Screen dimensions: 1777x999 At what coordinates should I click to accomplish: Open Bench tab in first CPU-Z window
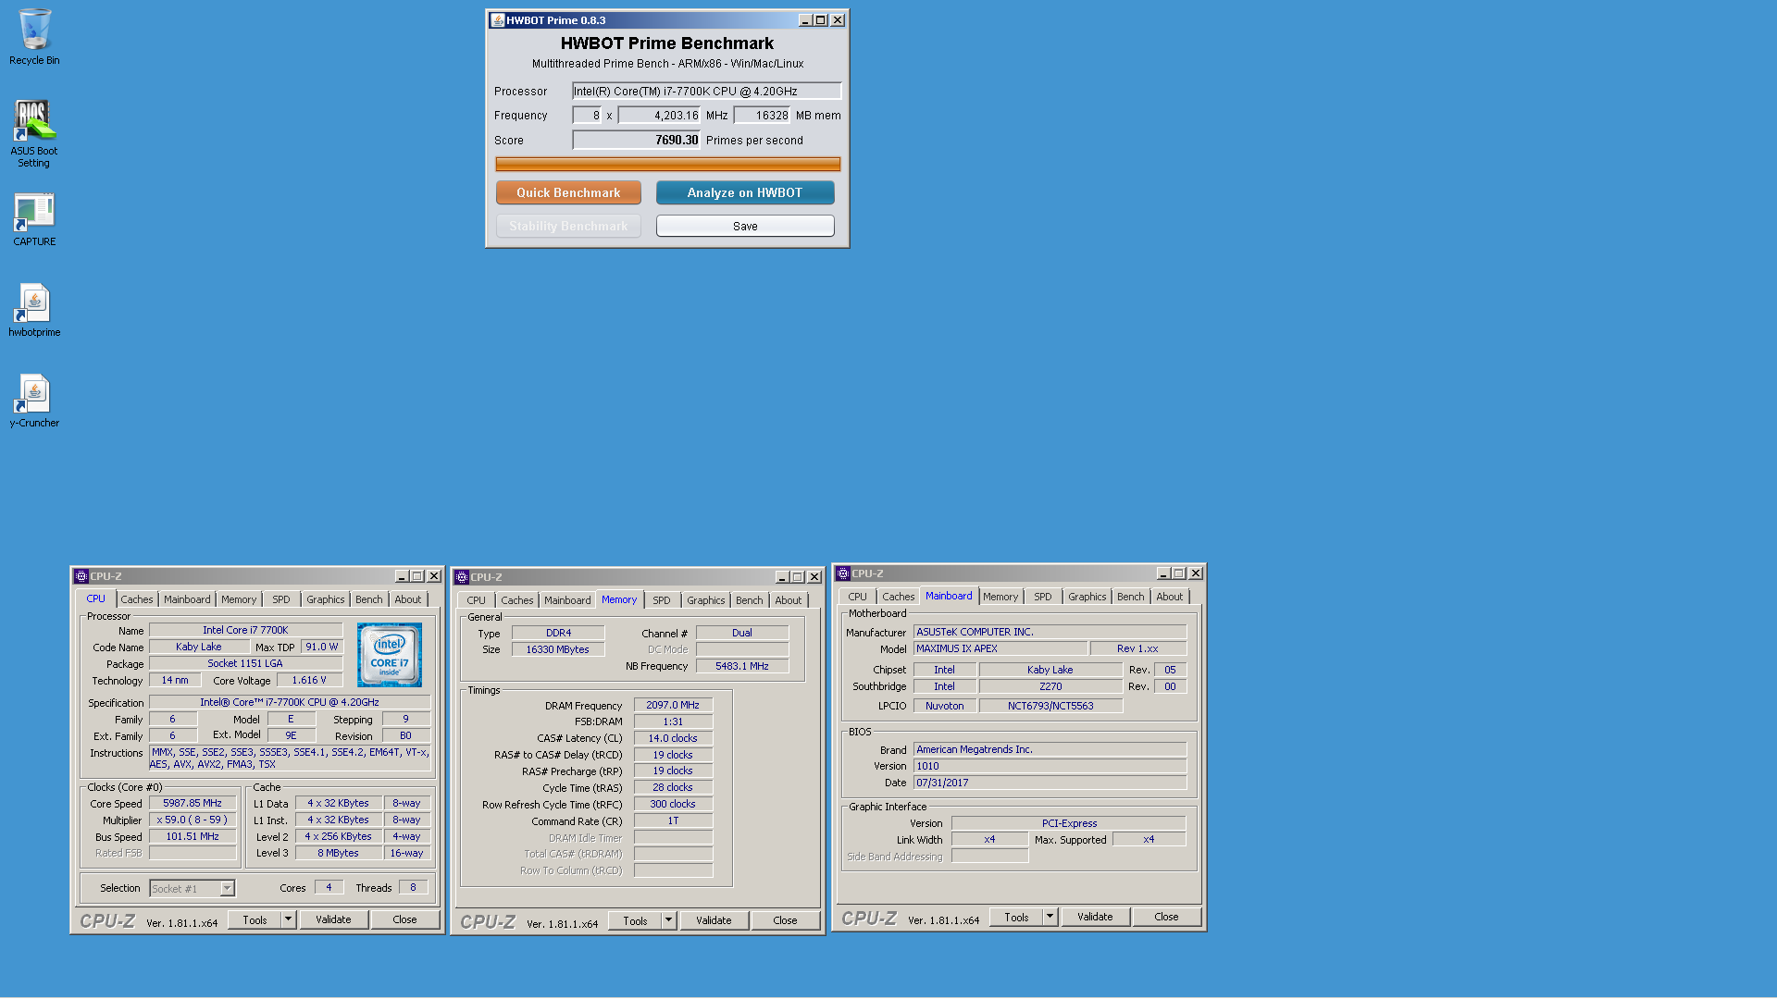pos(369,599)
